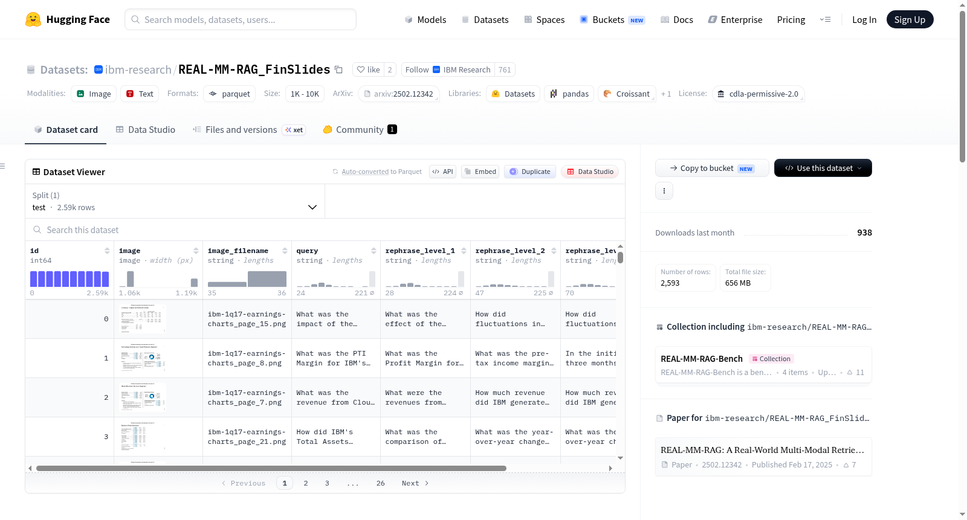967x520 pixels.
Task: Open Data Studio from viewer toolbar
Action: click(590, 172)
